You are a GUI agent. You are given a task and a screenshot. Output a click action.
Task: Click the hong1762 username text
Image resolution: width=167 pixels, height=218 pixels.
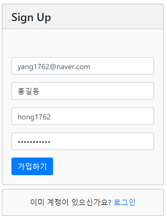[34, 117]
